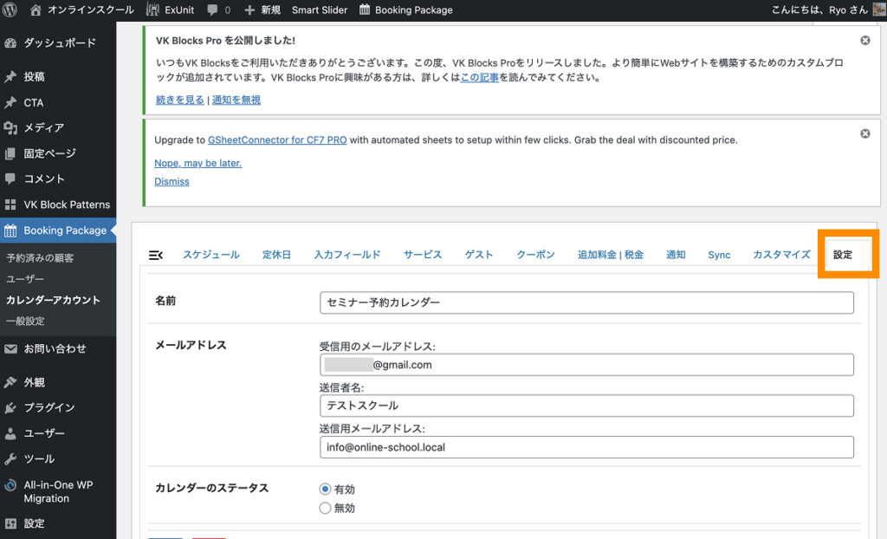The width and height of the screenshot is (887, 539).
Task: Open ダッシュボード from the sidebar
Action: coord(59,42)
